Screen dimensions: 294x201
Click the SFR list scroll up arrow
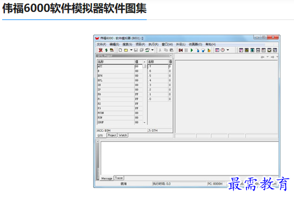click(145, 62)
